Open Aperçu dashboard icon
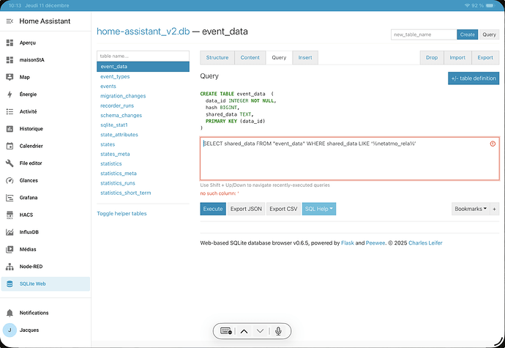Screen dimensions: 505x348 click(10, 43)
